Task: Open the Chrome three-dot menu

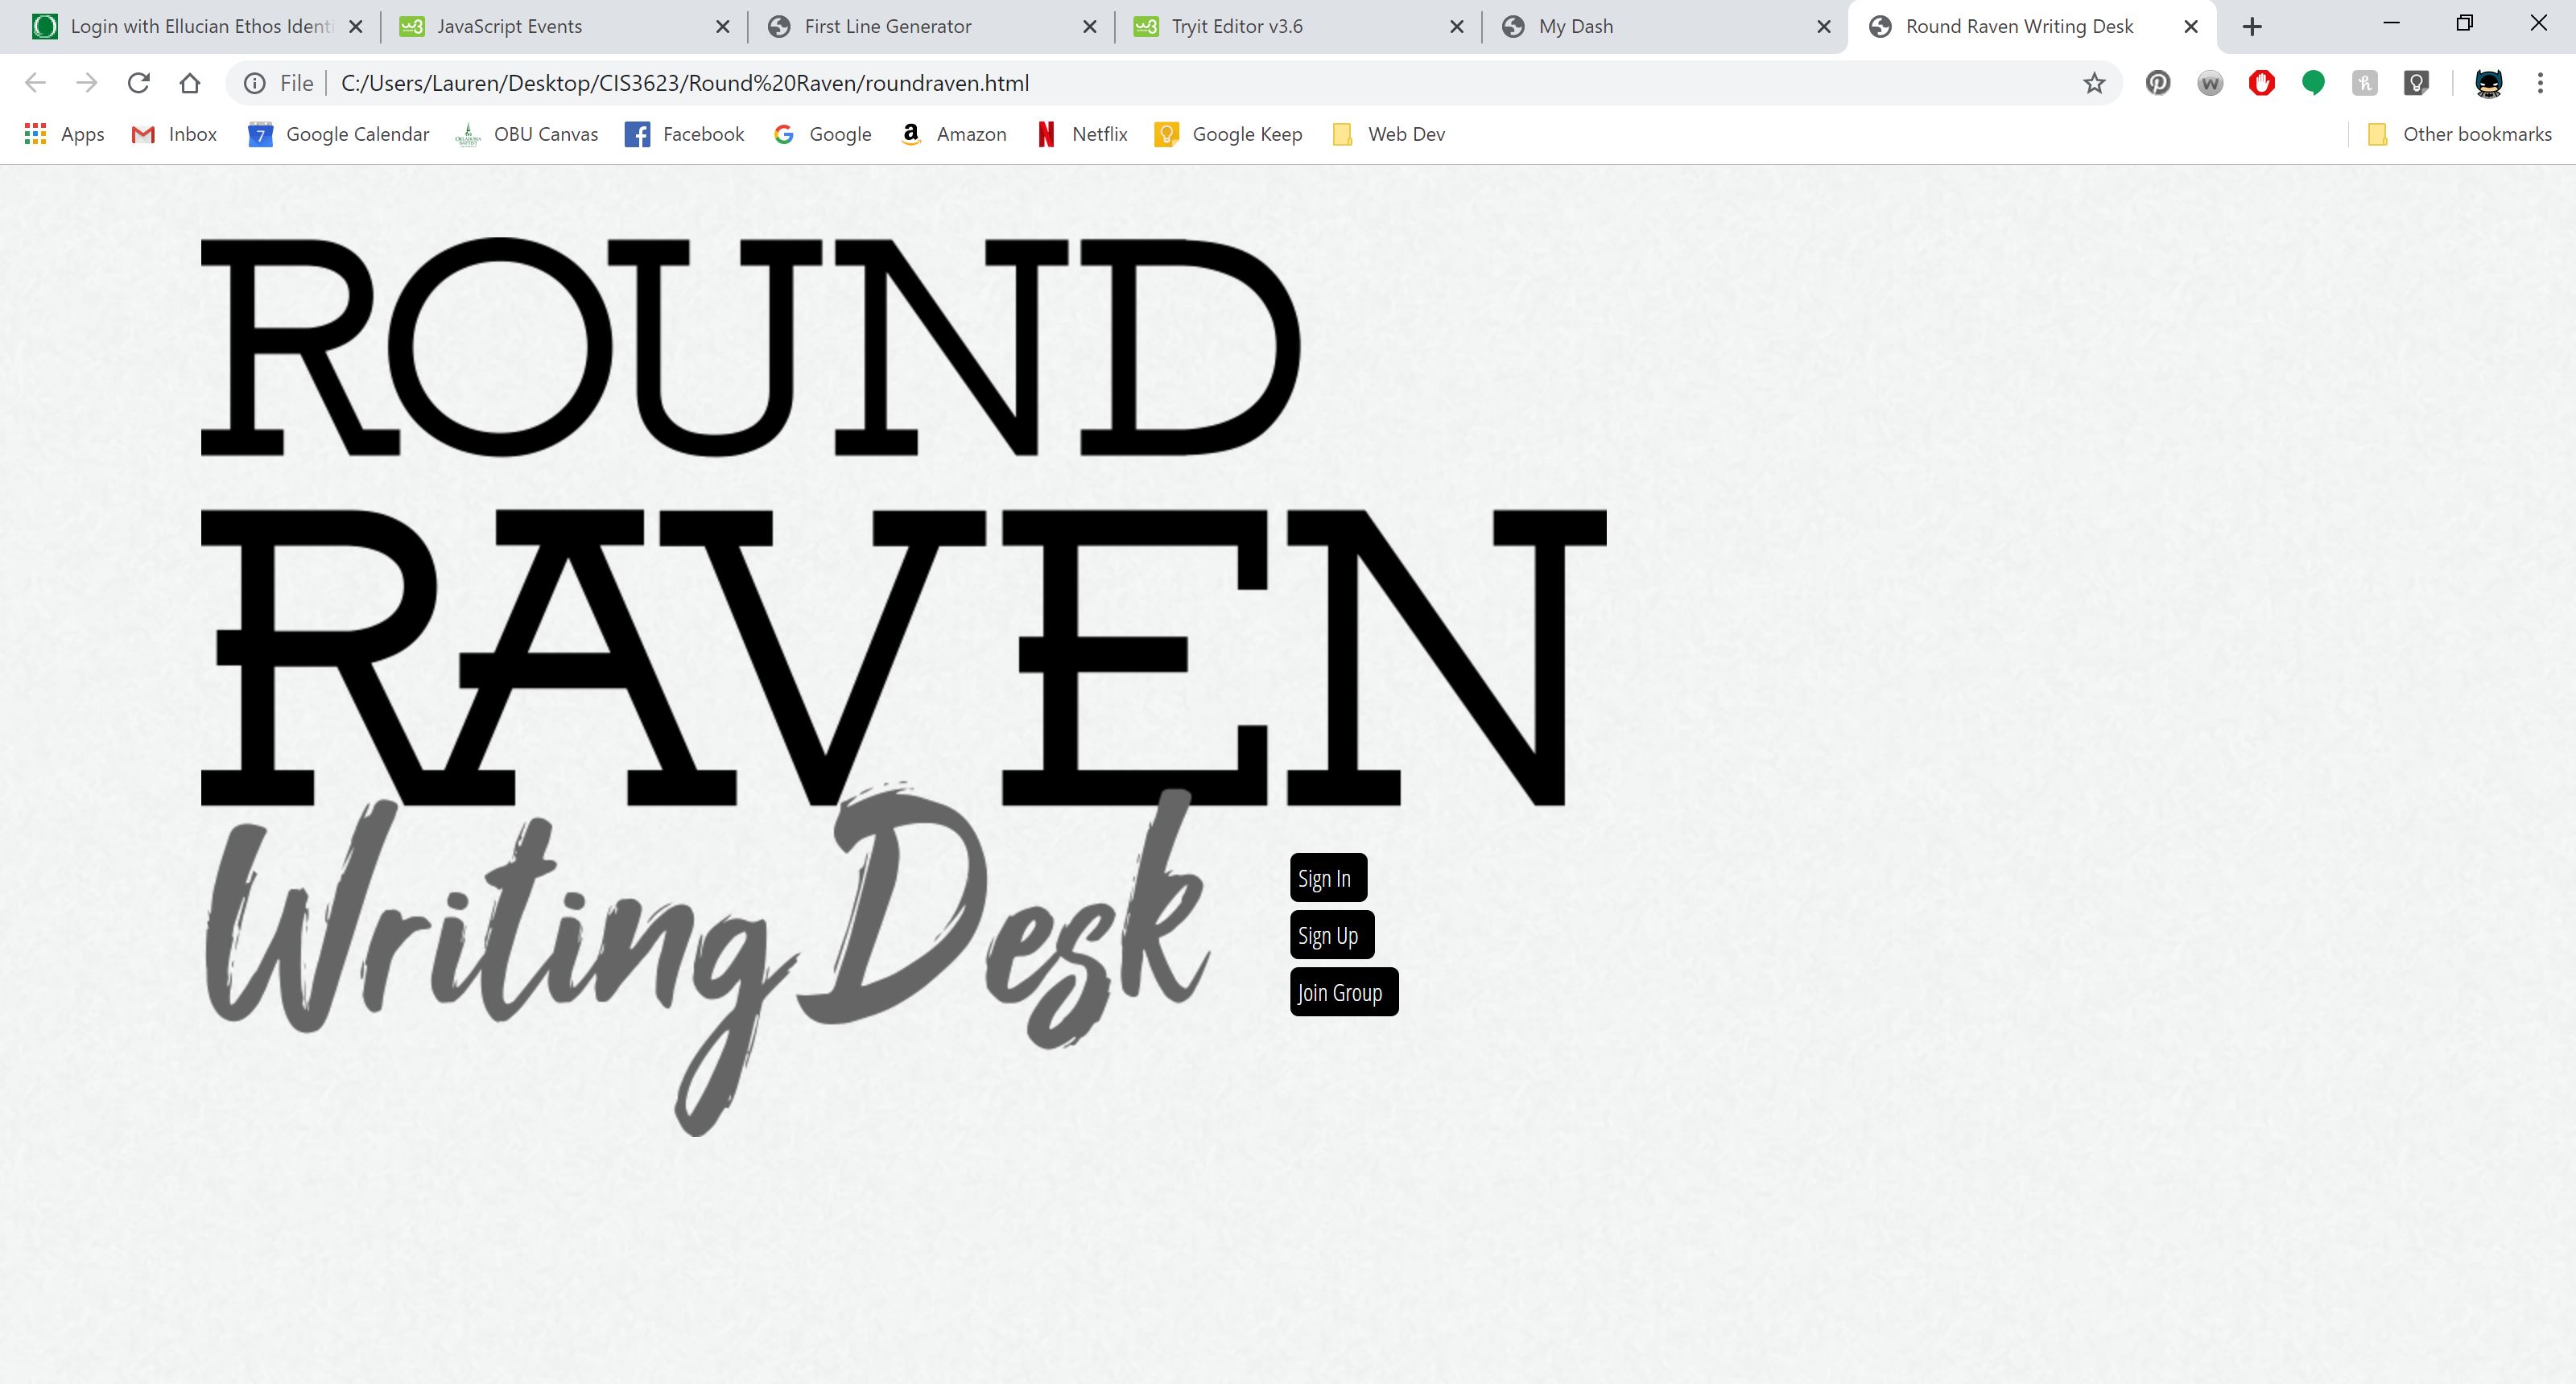Action: [x=2540, y=83]
